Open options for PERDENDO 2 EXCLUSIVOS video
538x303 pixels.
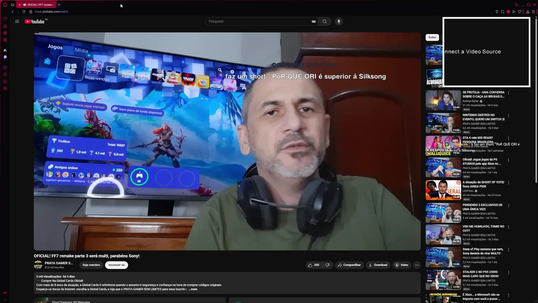509,205
